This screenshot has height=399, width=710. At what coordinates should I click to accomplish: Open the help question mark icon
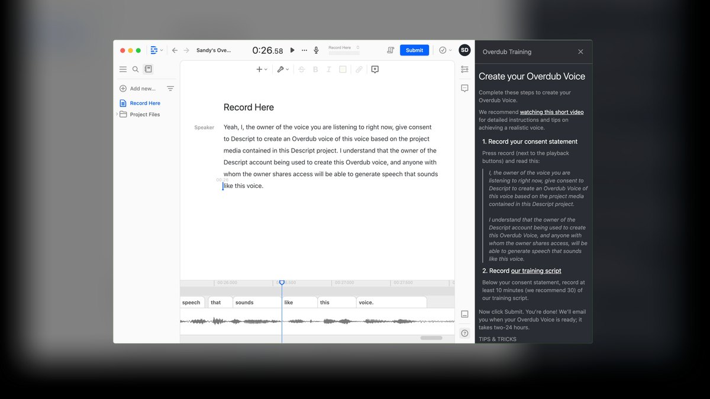[x=464, y=333]
